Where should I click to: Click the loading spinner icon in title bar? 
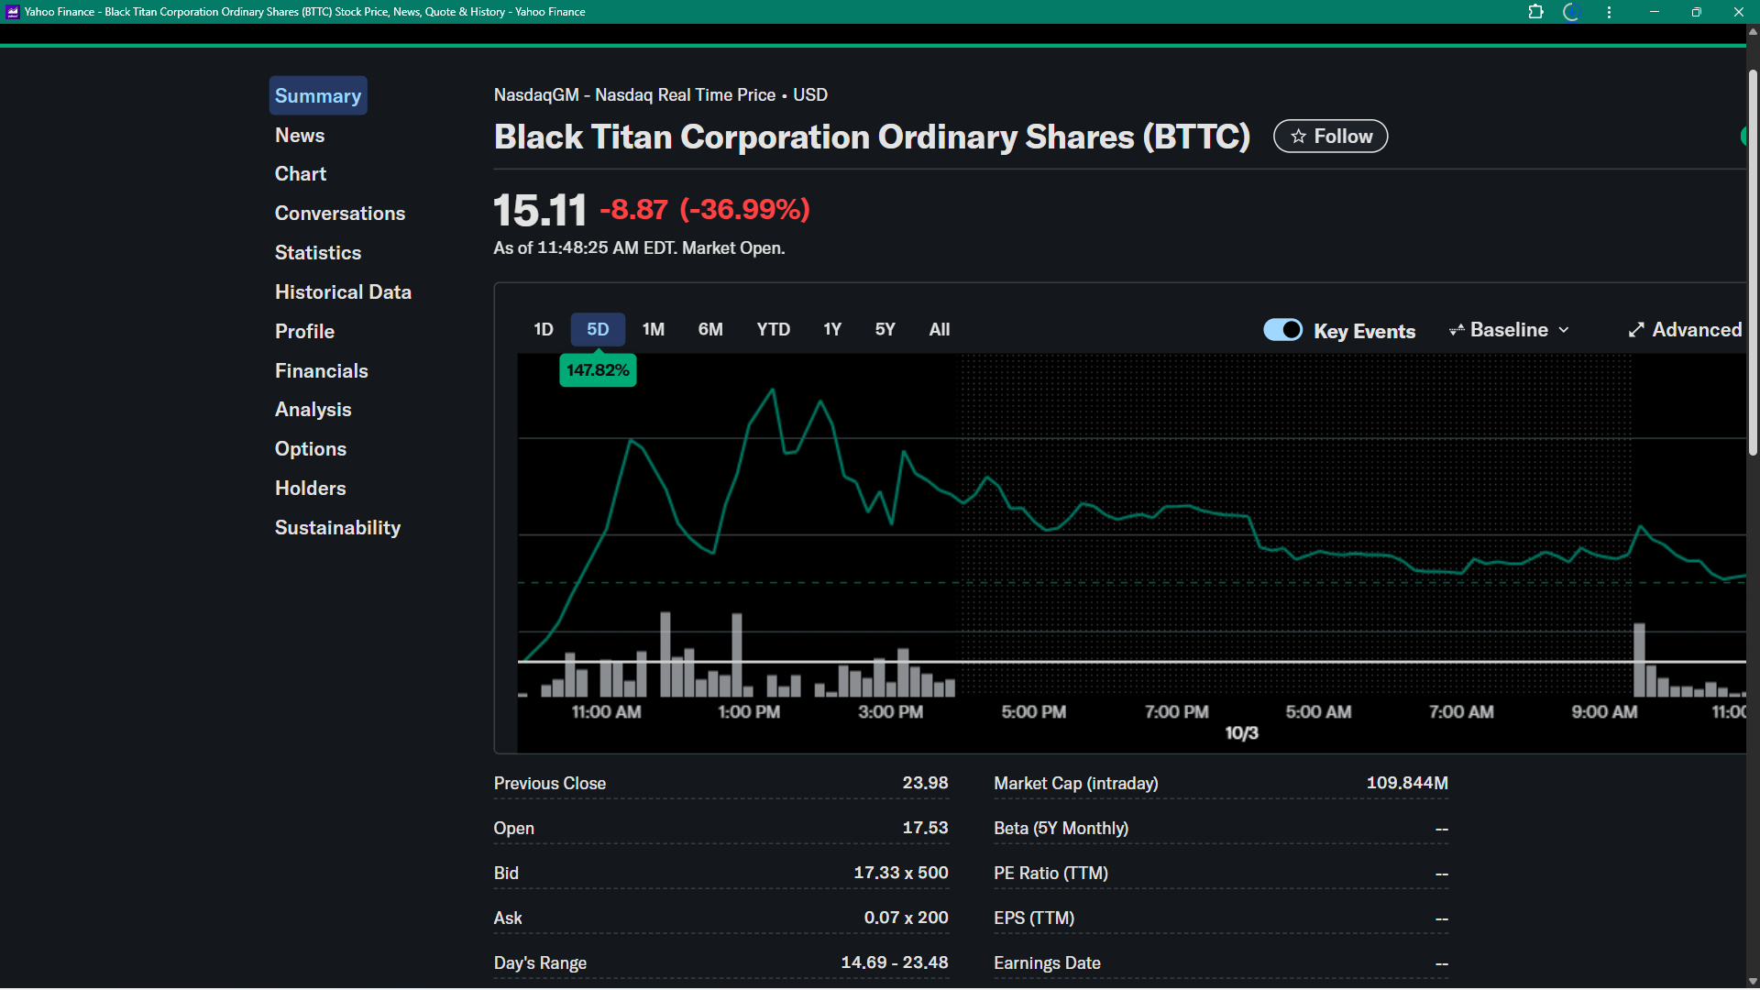[x=1571, y=12]
